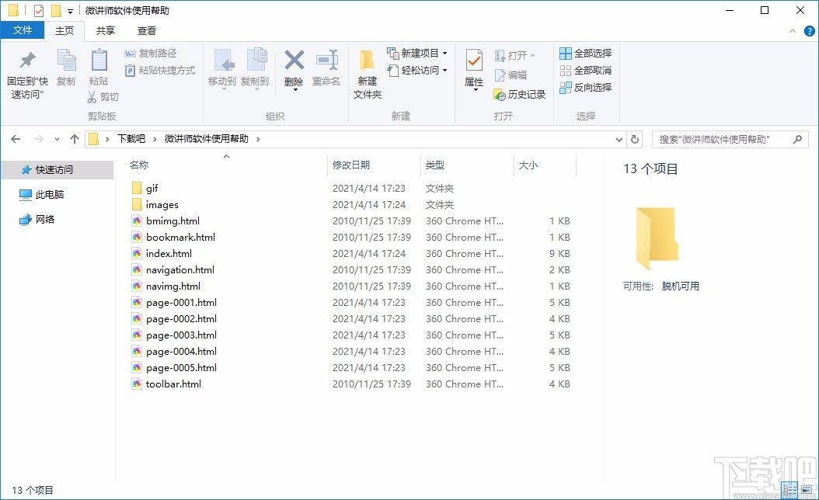Click the 重命名 (Rename) icon

pyautogui.click(x=326, y=70)
